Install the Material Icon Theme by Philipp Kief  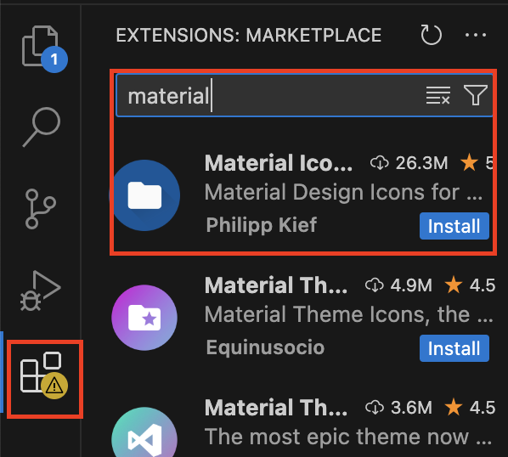[454, 226]
